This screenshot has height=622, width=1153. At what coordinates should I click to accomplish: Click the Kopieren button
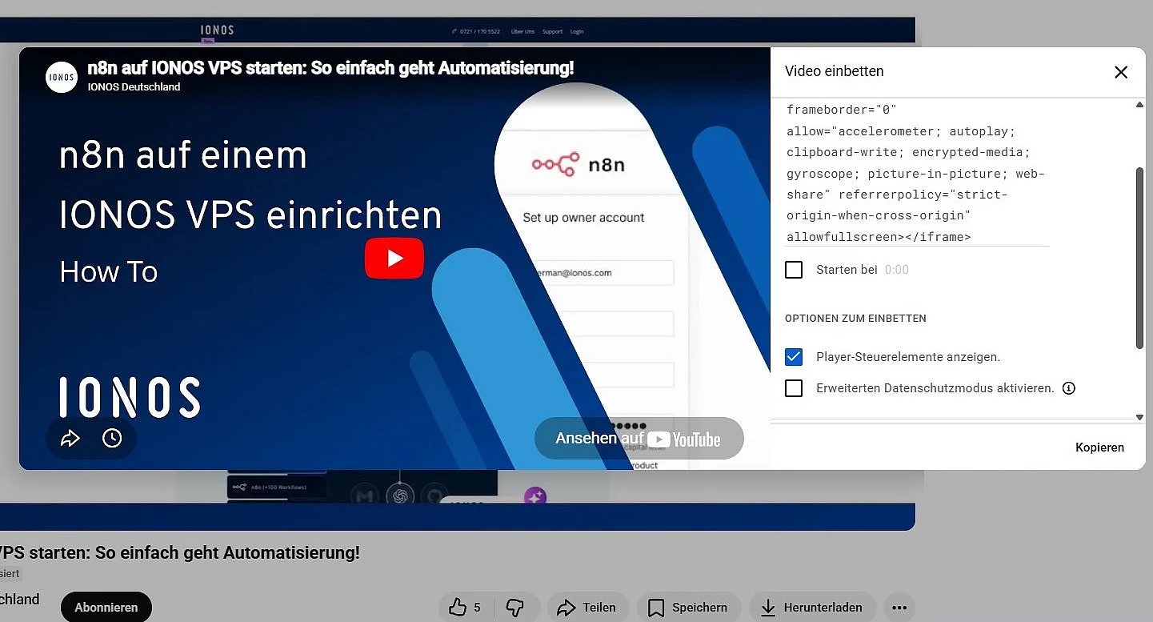(x=1099, y=447)
